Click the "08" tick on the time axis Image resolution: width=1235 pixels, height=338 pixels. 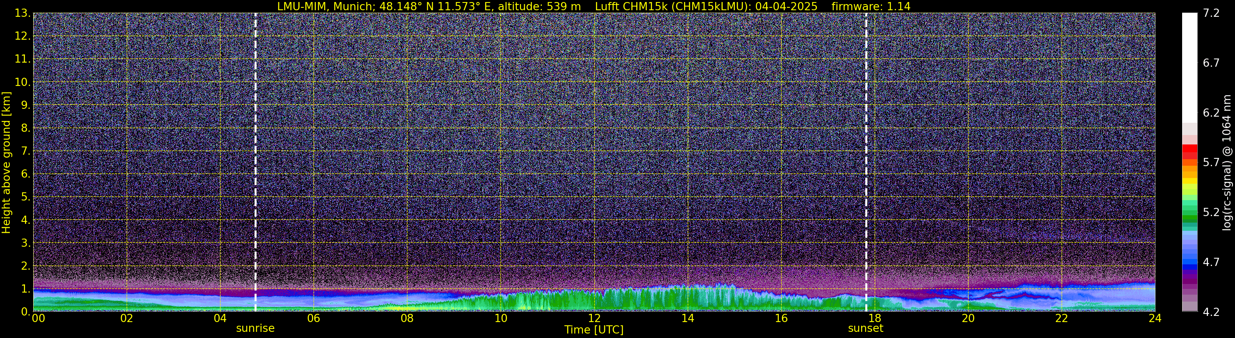(x=407, y=318)
